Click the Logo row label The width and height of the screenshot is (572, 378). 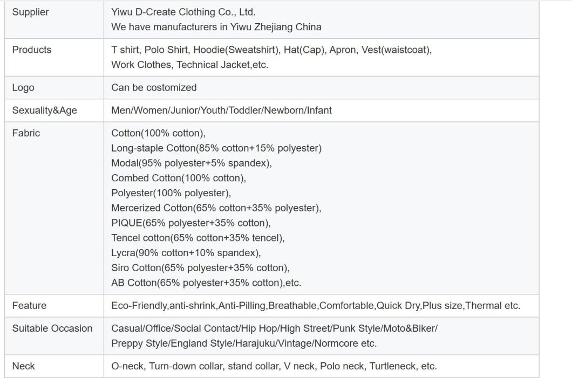point(23,88)
